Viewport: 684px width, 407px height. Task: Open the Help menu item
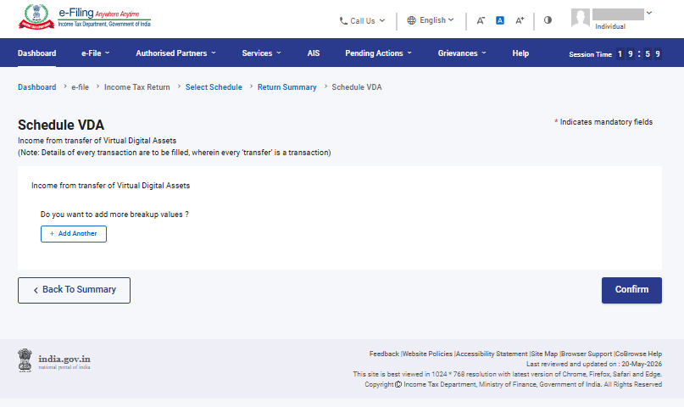(x=520, y=53)
